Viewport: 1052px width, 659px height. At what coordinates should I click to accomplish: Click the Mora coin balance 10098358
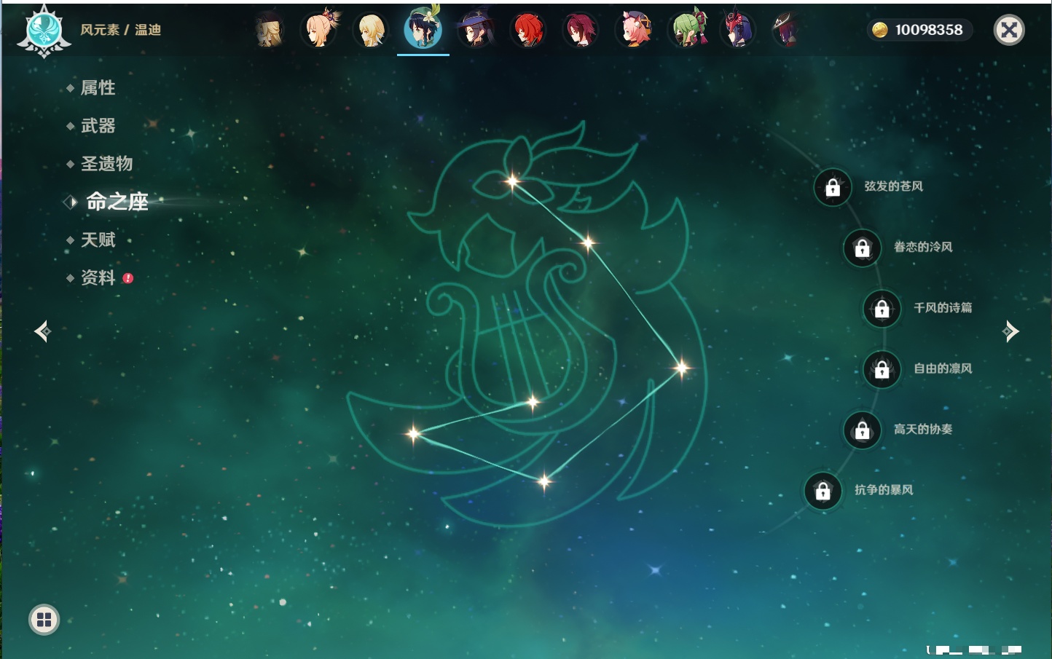coord(921,30)
